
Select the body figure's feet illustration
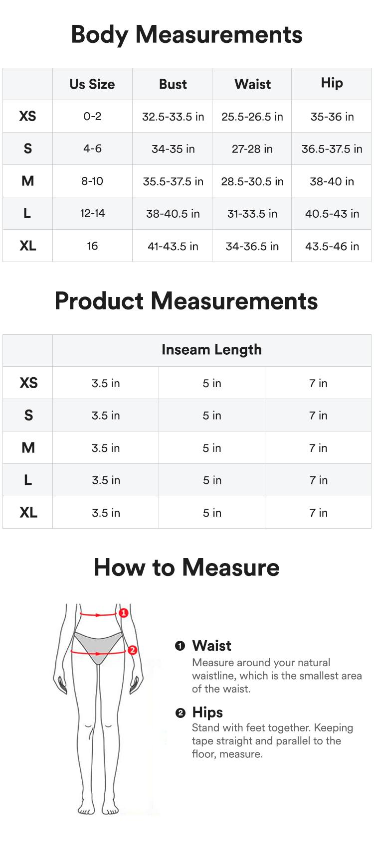pyautogui.click(x=98, y=807)
